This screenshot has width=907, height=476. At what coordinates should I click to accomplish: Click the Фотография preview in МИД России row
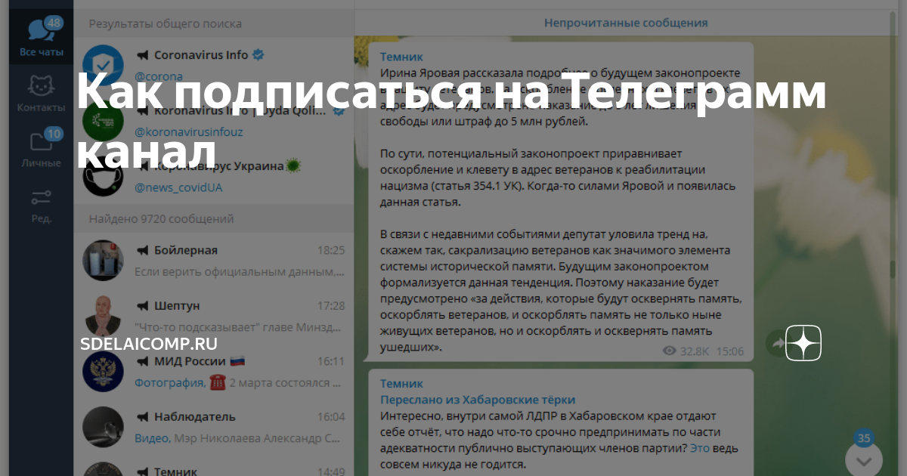pyautogui.click(x=170, y=383)
